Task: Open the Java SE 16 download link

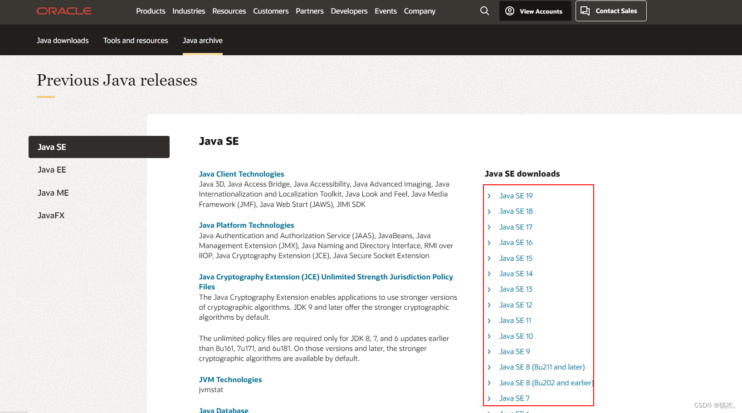Action: click(516, 243)
